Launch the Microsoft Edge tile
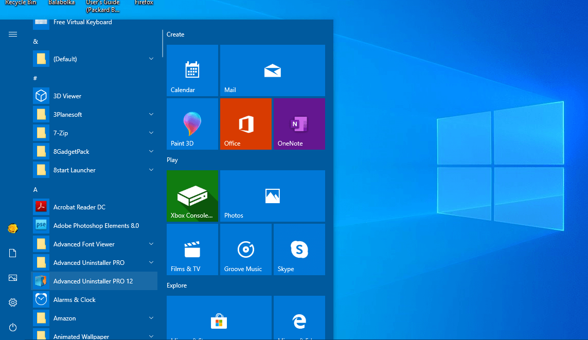 pos(299,318)
